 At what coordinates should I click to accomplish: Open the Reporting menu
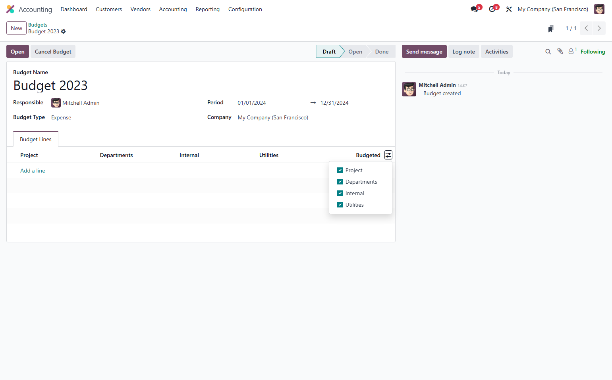208,9
